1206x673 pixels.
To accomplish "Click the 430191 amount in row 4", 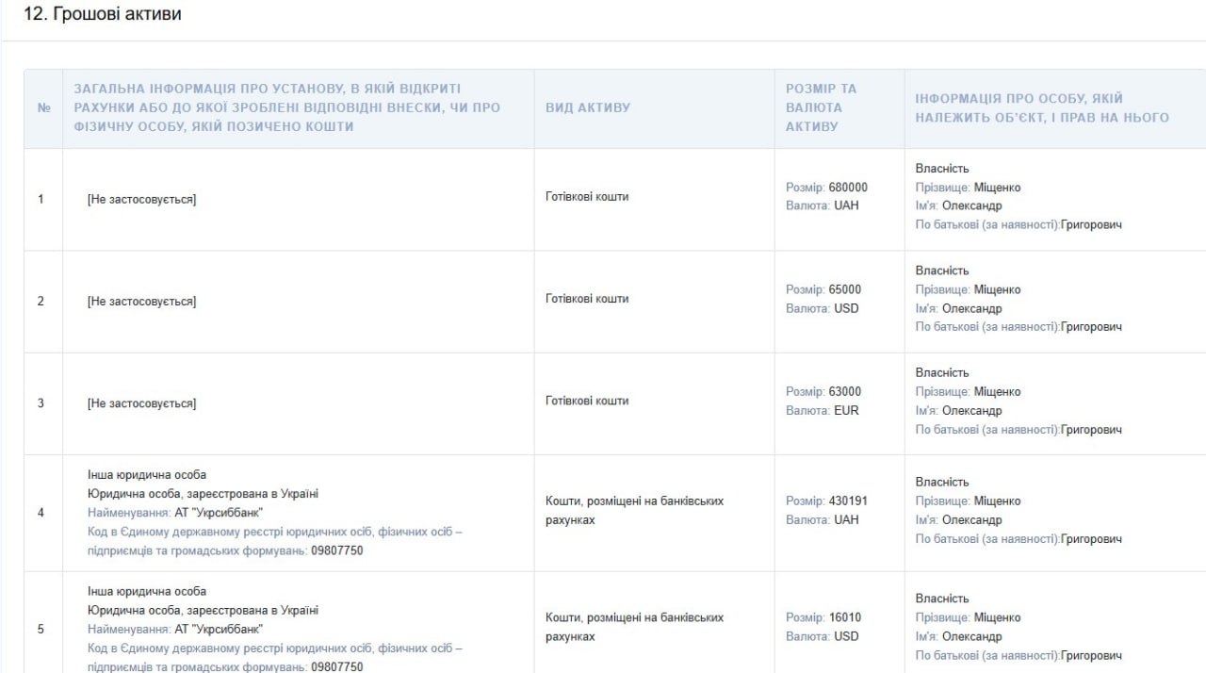I will point(847,501).
